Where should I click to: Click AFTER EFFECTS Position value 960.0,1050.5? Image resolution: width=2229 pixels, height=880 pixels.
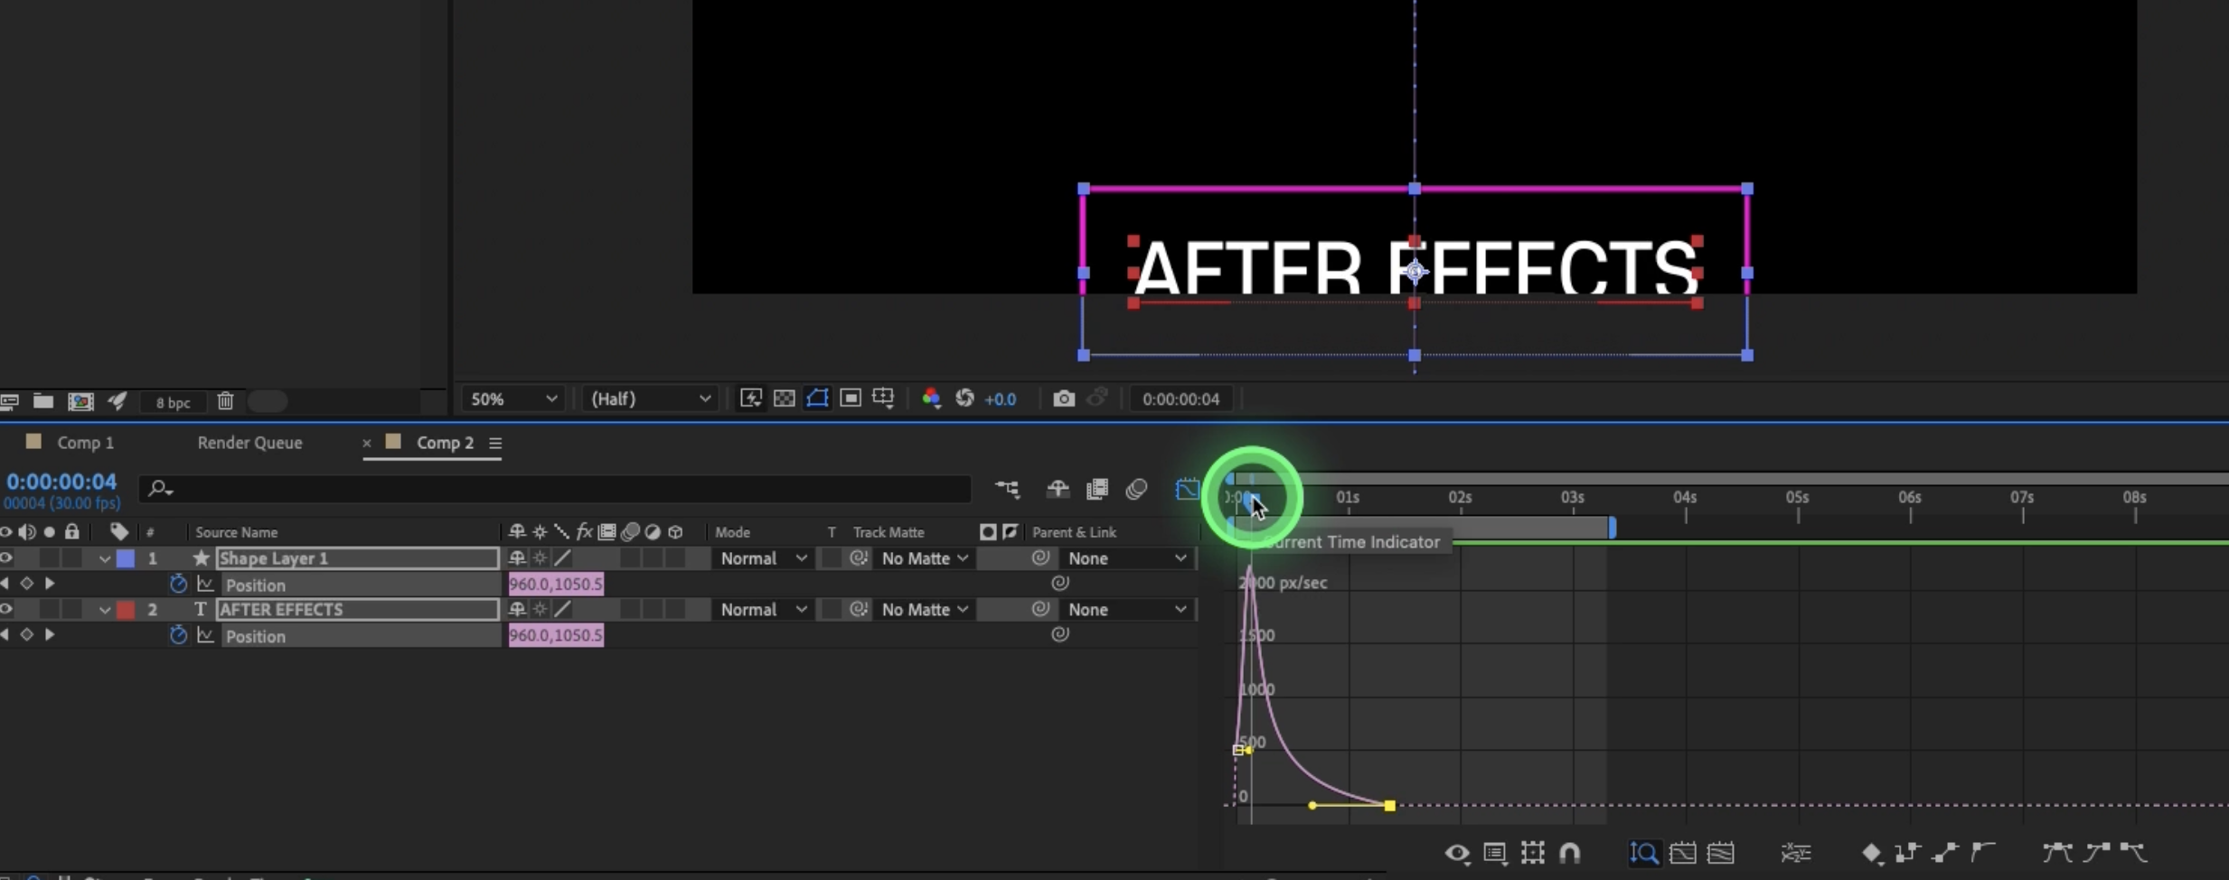[555, 636]
